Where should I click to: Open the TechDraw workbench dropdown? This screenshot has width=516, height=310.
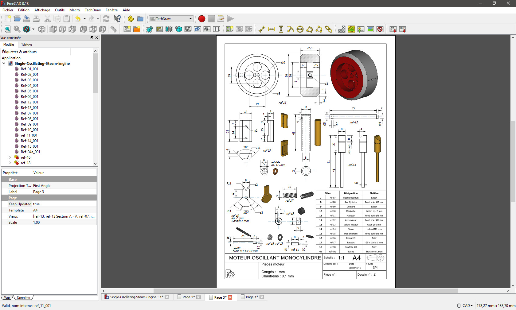click(x=171, y=19)
